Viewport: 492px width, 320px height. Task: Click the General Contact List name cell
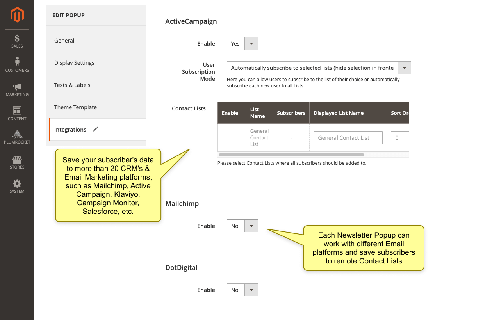point(259,138)
